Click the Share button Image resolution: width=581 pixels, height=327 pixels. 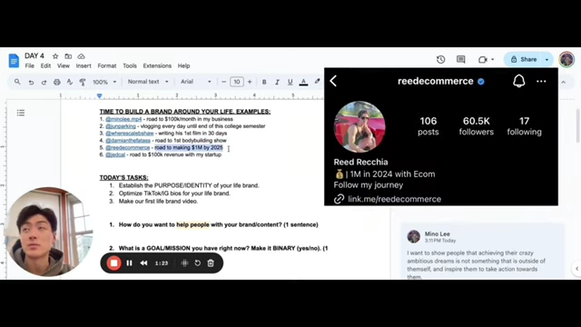pos(524,59)
